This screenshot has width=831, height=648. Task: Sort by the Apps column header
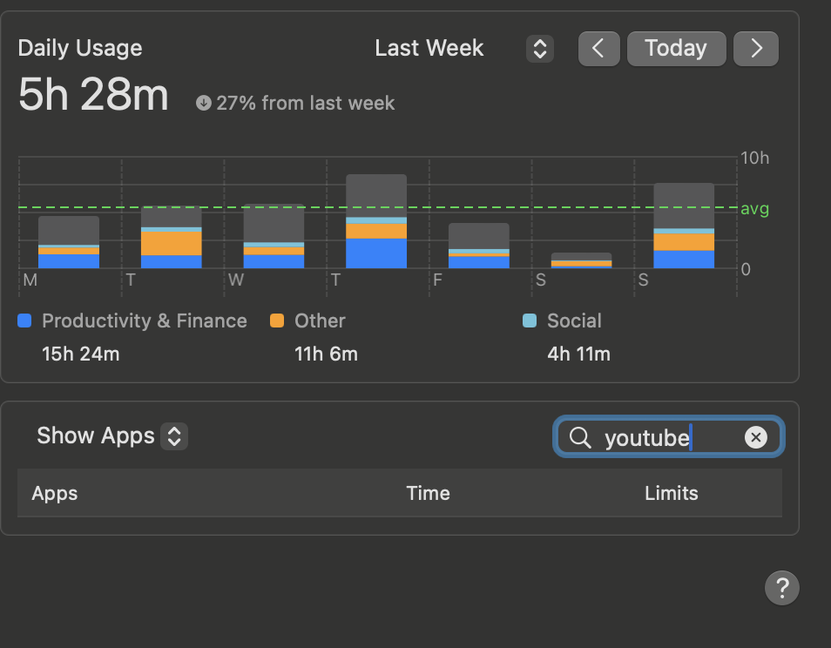pos(55,493)
